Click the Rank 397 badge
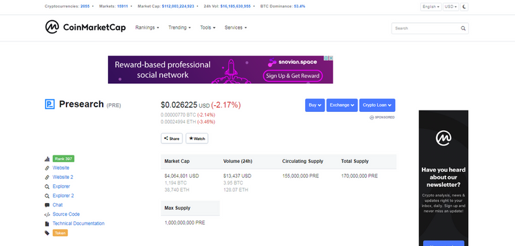The width and height of the screenshot is (515, 246). pyautogui.click(x=64, y=159)
